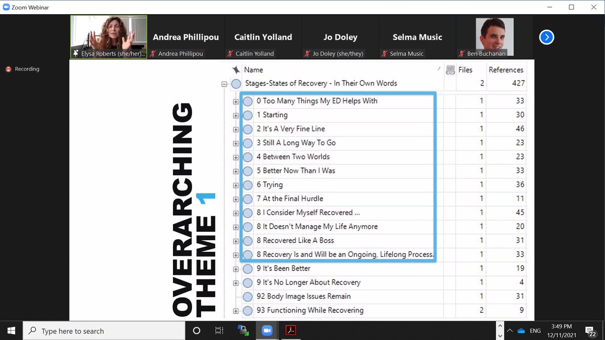The width and height of the screenshot is (605, 340).
Task: Expand 0 Too Many Things My ED Helps With
Action: pyautogui.click(x=235, y=102)
